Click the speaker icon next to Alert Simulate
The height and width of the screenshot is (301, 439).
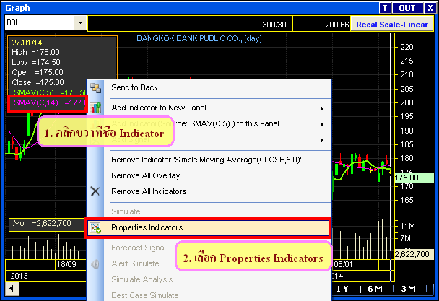95,264
